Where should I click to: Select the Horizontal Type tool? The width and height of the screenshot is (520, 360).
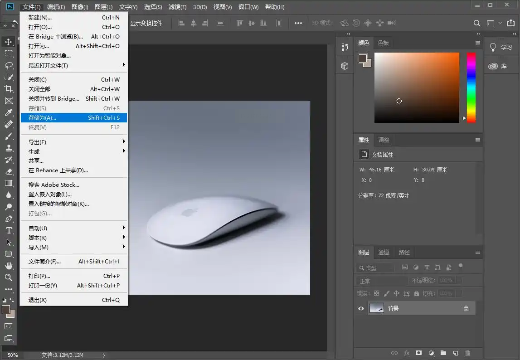click(9, 230)
